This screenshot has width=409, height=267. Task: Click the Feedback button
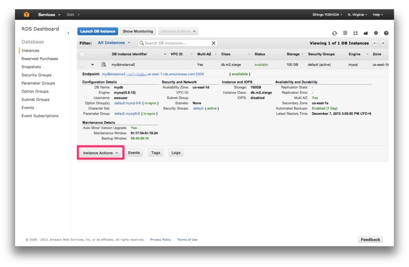[x=370, y=239]
